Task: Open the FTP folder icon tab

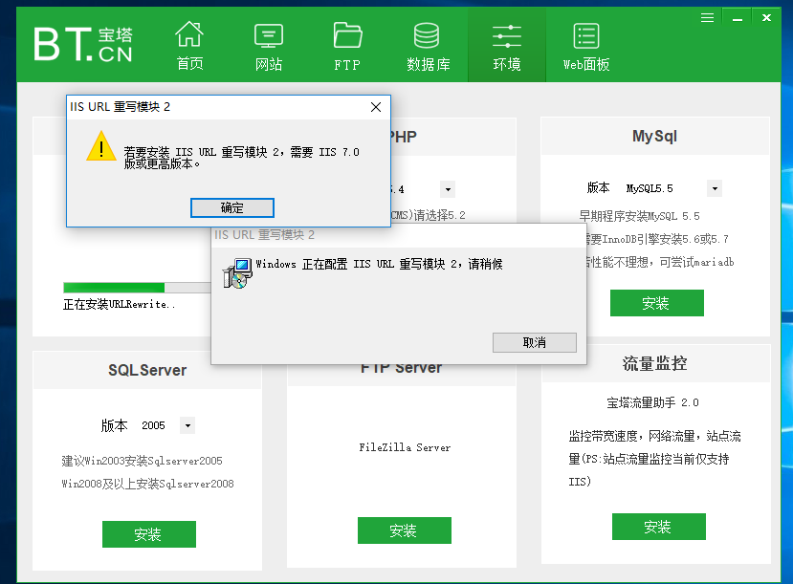Action: click(x=347, y=46)
